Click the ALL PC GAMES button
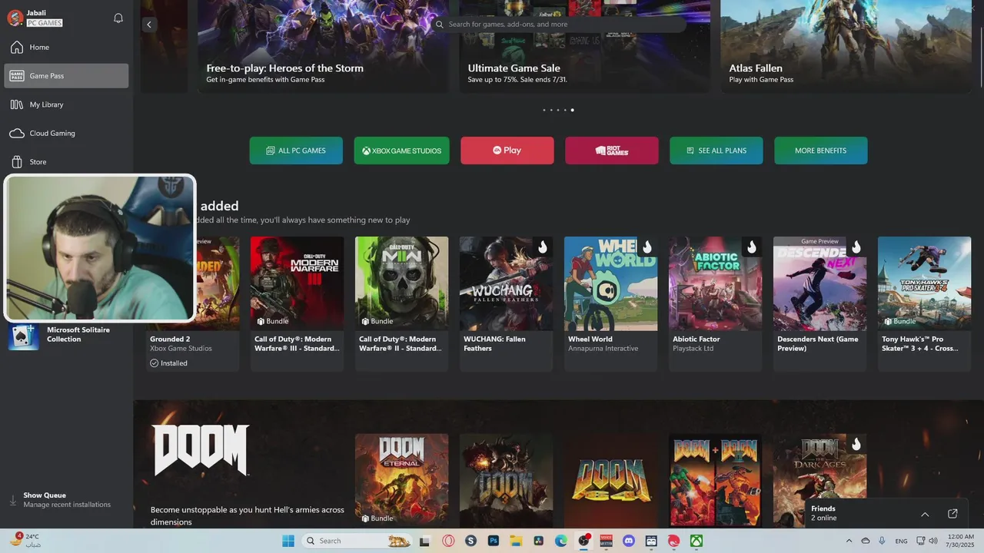The width and height of the screenshot is (984, 553). click(x=296, y=151)
